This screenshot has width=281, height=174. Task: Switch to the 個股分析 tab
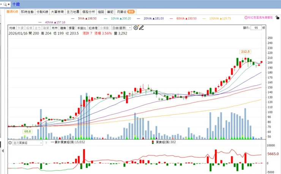pos(88,12)
